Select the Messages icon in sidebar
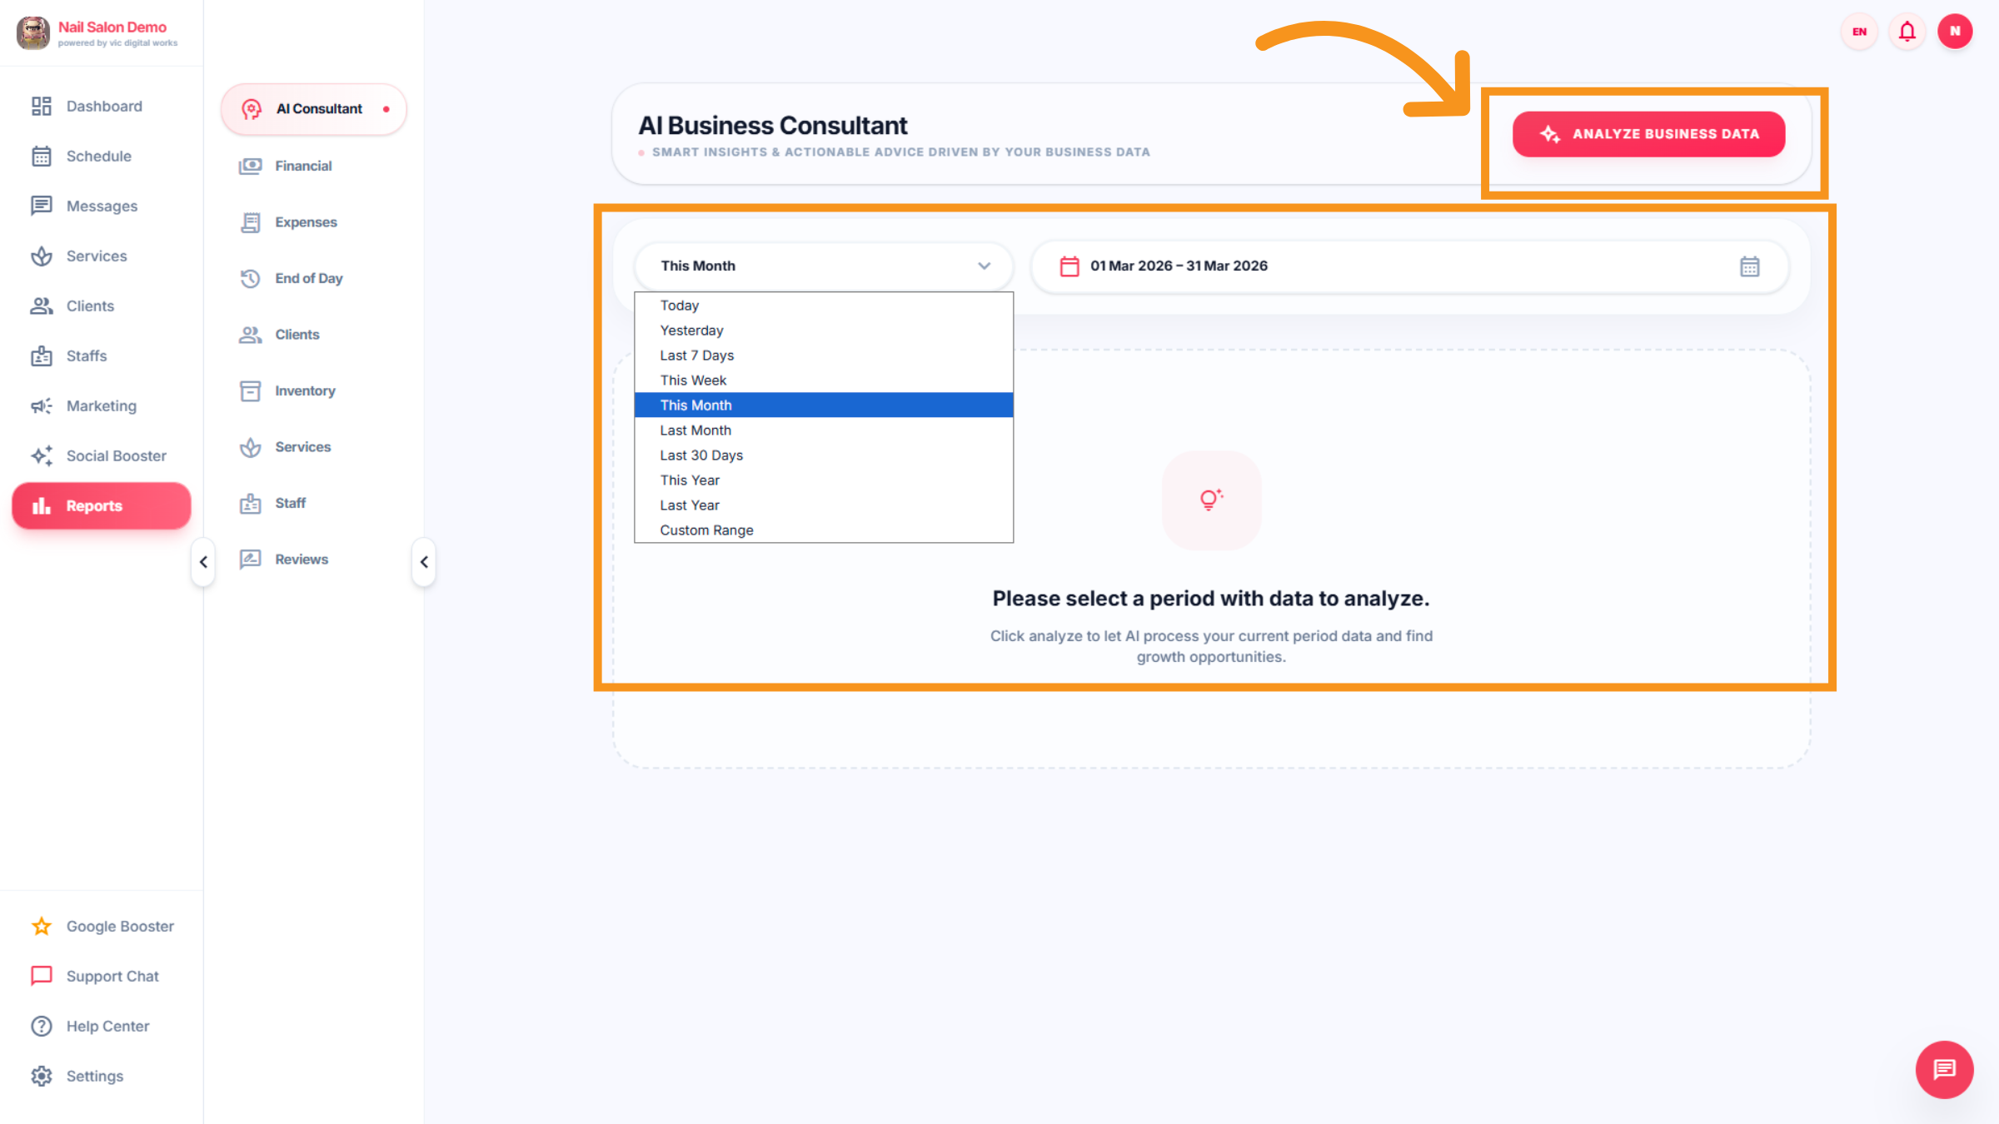 (42, 206)
